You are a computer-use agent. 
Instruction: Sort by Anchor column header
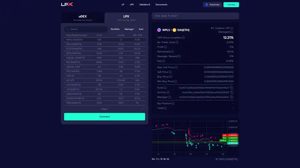pos(121,35)
